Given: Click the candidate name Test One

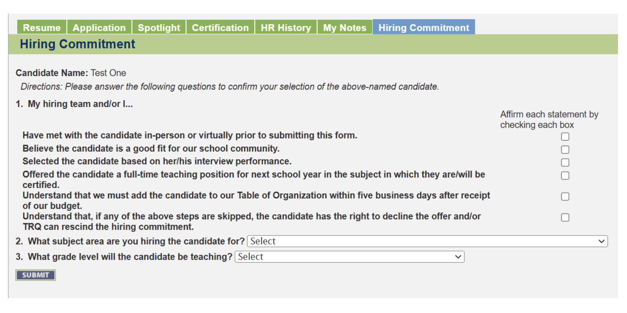Looking at the screenshot, I should click(108, 73).
